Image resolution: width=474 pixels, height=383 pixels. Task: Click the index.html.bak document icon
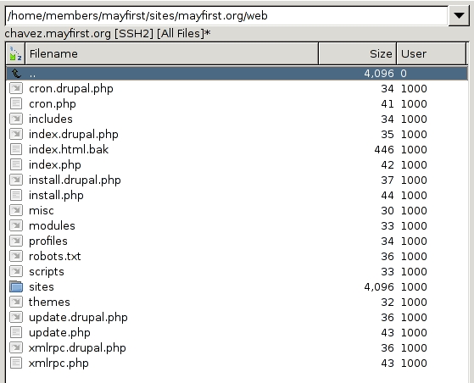[16, 149]
